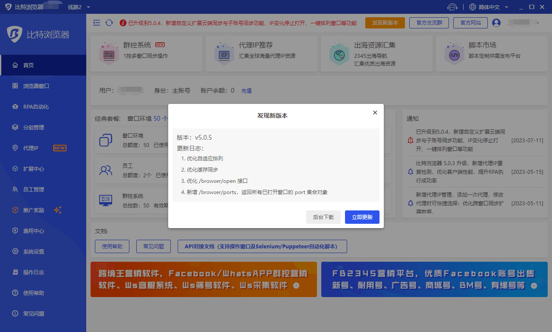
Task: Open the 代理IP推荐 card icon
Action: coord(224,54)
